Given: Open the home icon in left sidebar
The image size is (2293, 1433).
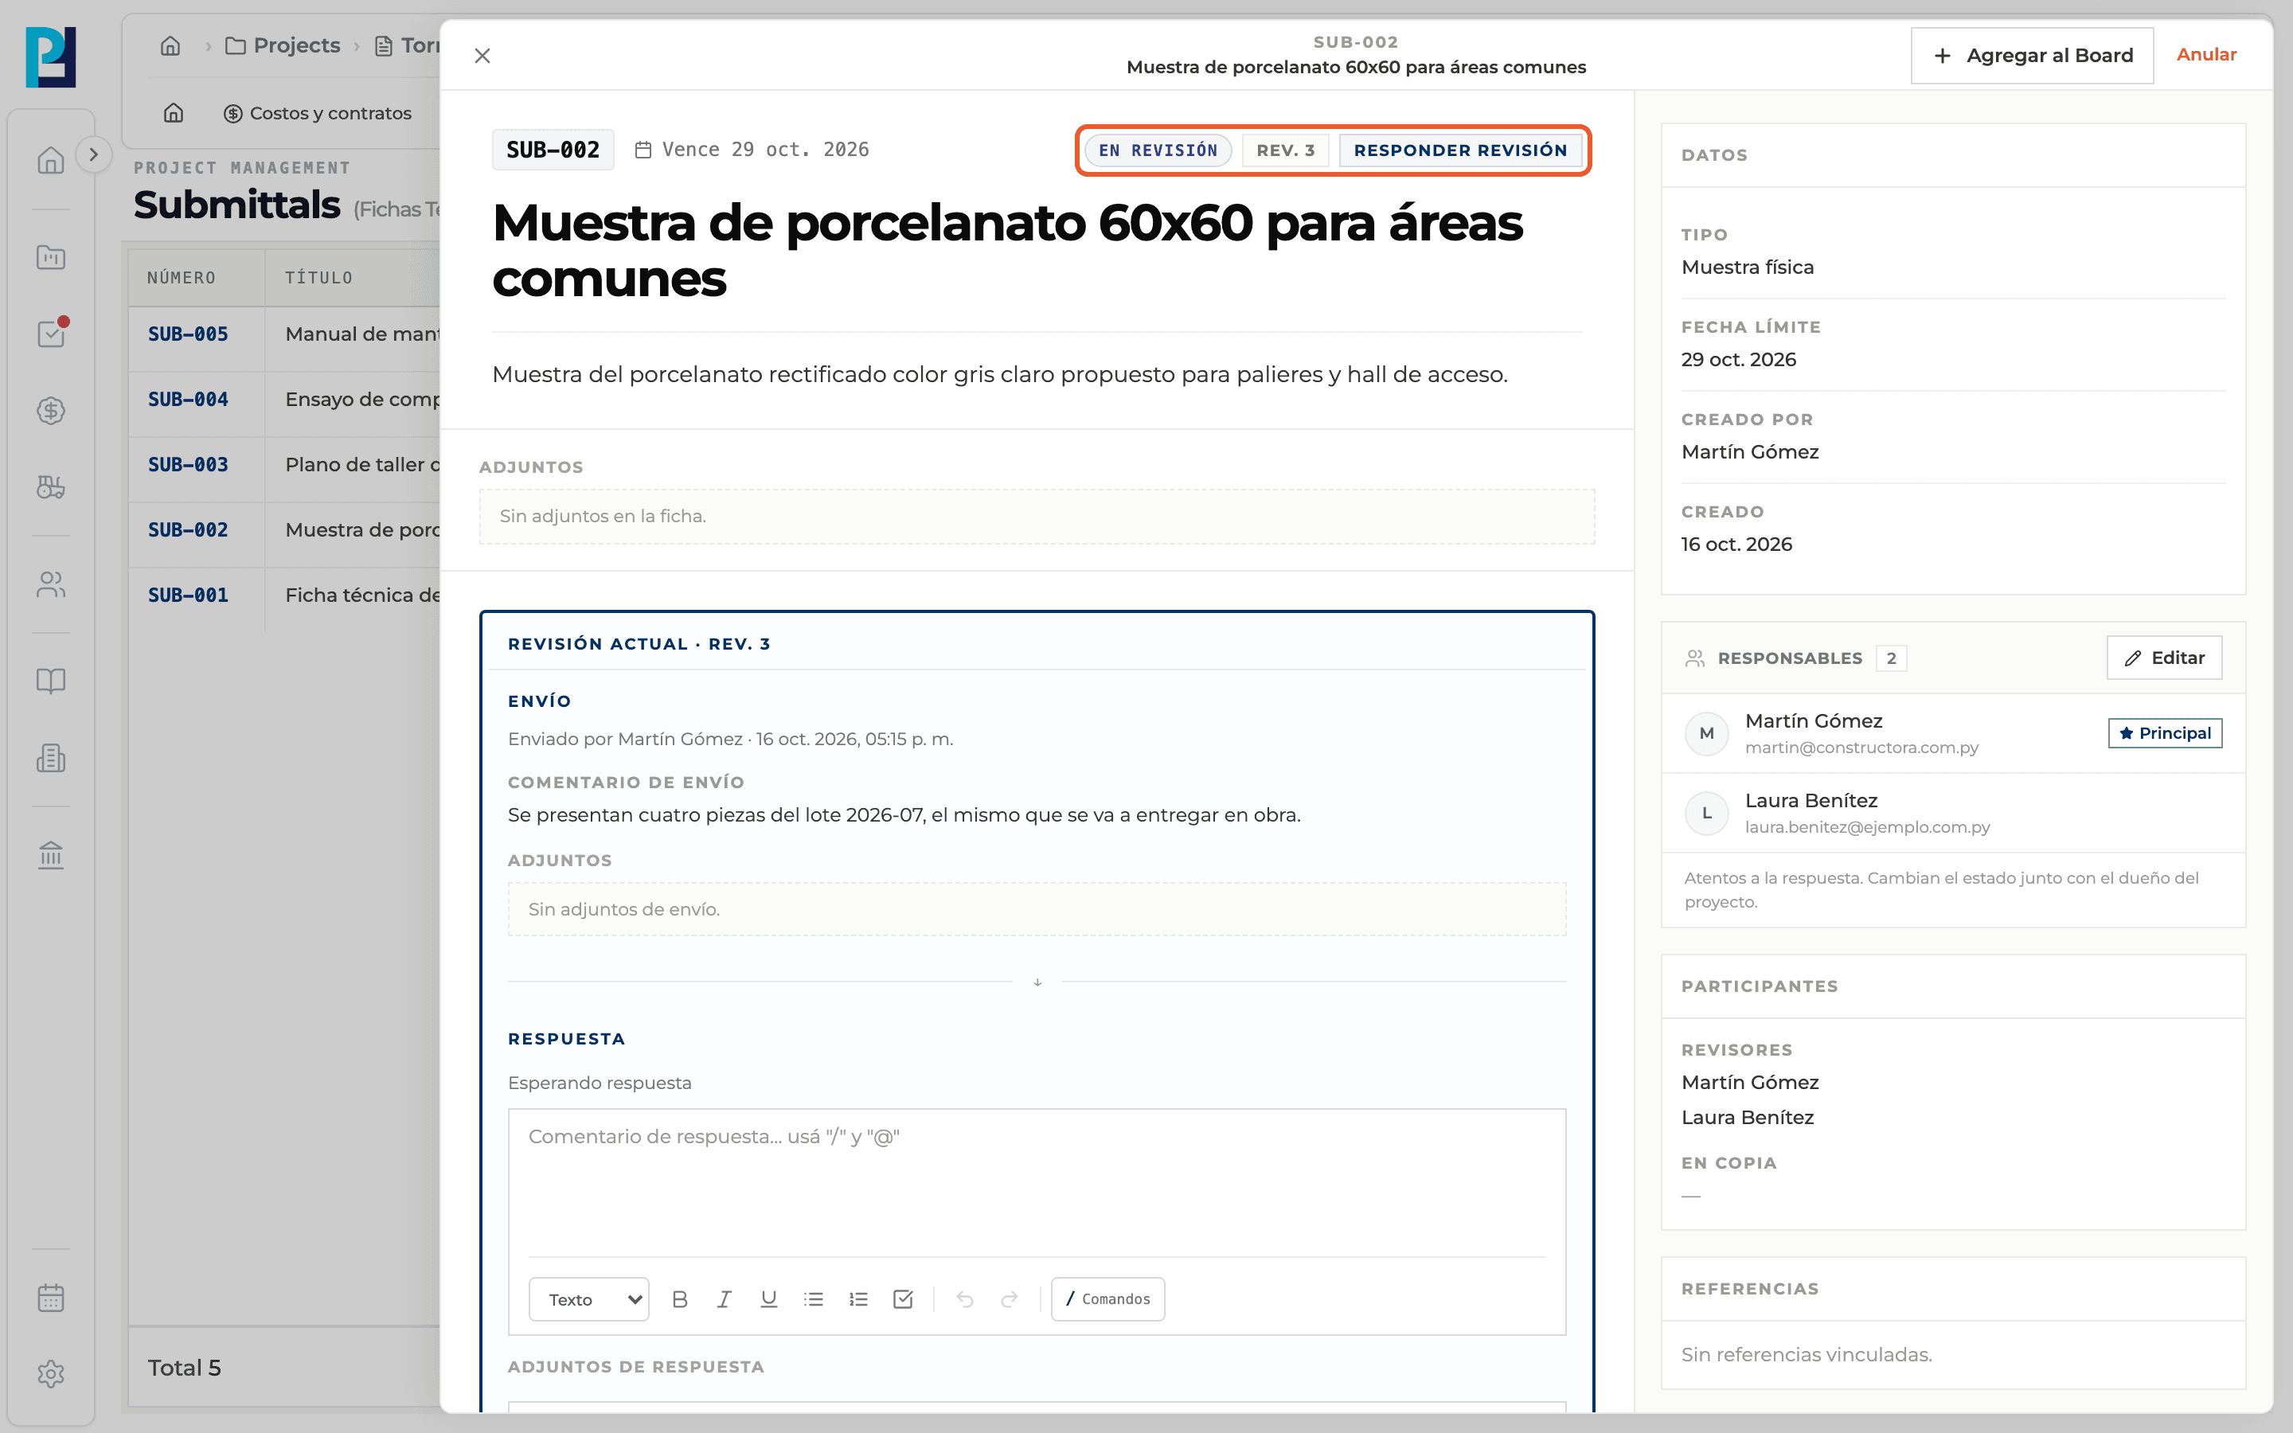Looking at the screenshot, I should click(50, 160).
